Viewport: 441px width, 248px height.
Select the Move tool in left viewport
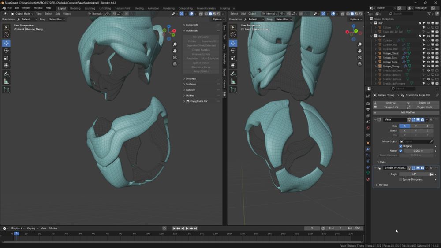point(6,43)
